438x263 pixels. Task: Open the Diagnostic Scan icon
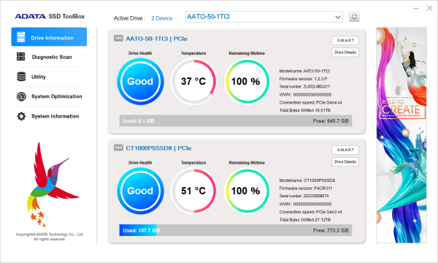21,56
